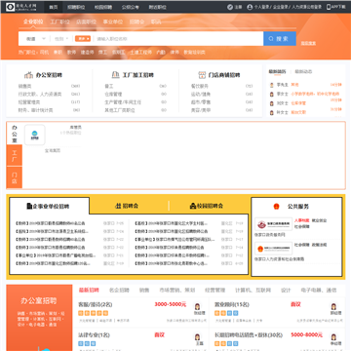Screen dimensions: 351x351
Task: Open the 美容/美甲 category link
Action: coord(201,110)
